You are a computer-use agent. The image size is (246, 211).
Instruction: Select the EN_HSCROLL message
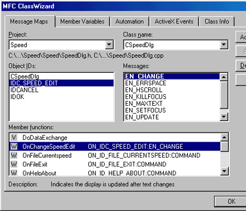[x=172, y=90]
